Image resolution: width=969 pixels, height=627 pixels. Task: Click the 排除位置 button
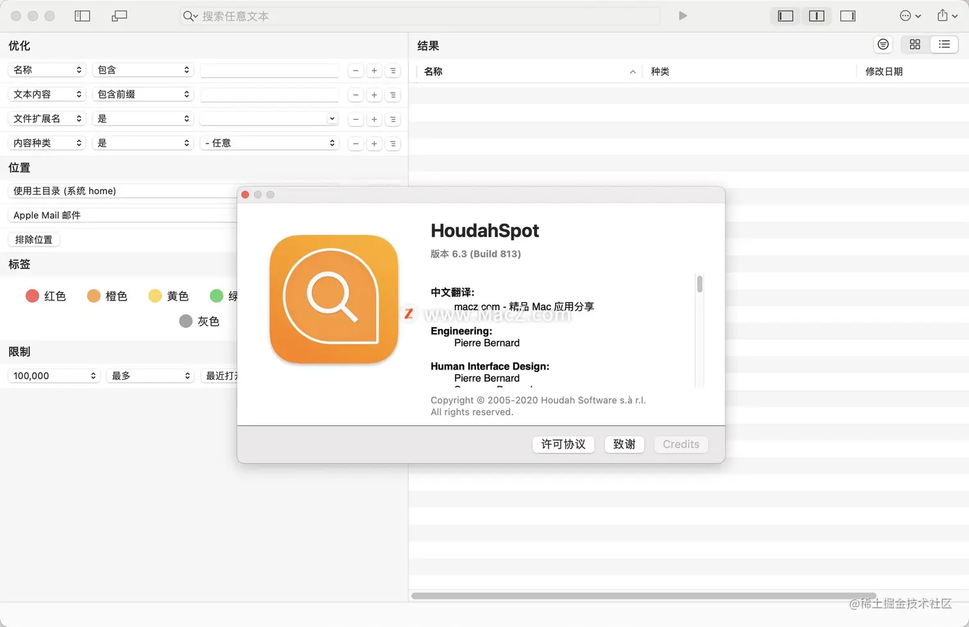(34, 240)
